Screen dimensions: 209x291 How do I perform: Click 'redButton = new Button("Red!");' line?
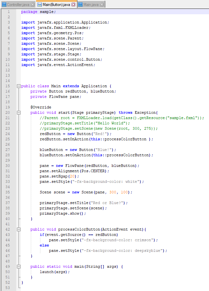[x=76, y=134]
